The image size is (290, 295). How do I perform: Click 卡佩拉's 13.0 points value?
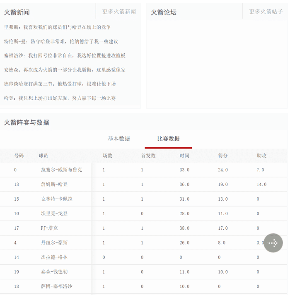(223, 199)
